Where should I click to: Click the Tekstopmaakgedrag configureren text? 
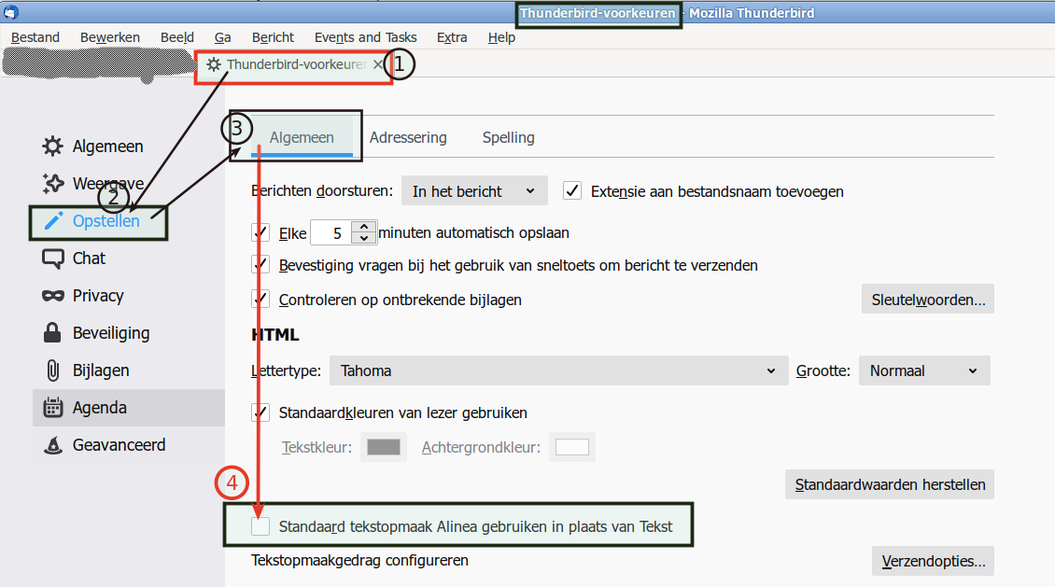(x=360, y=560)
